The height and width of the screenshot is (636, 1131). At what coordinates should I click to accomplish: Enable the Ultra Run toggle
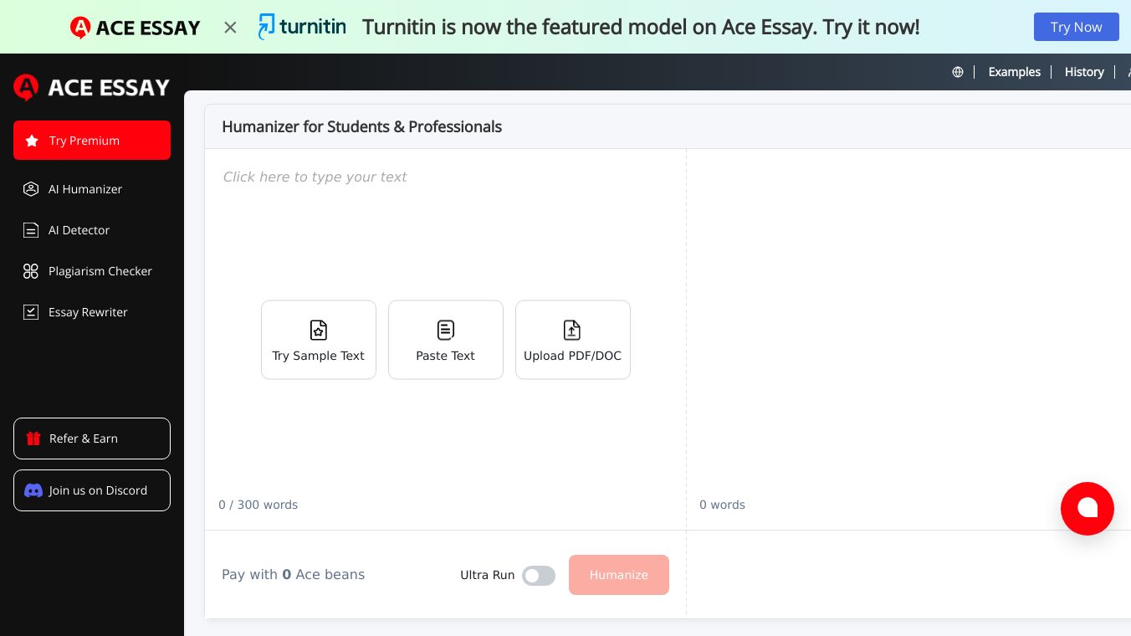click(539, 576)
